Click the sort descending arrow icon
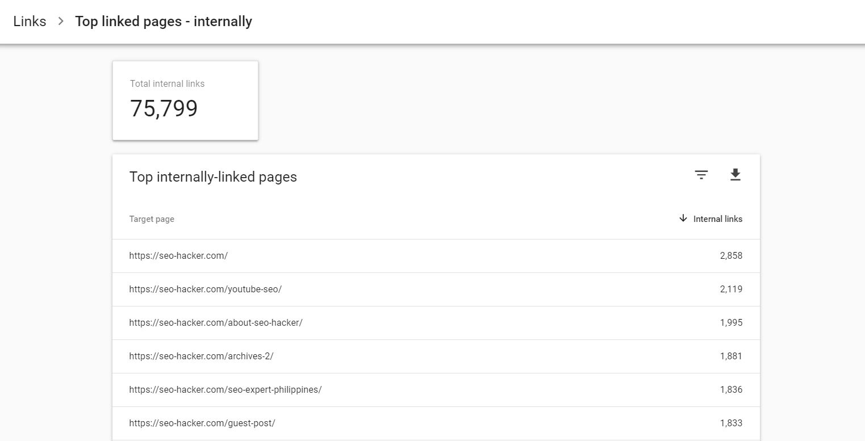Viewport: 865px width, 441px height. click(x=683, y=219)
